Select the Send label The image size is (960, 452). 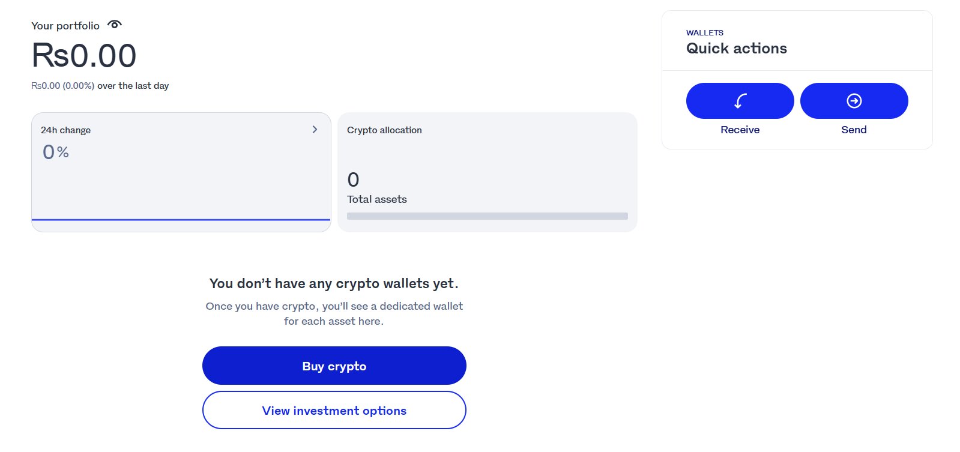[854, 129]
